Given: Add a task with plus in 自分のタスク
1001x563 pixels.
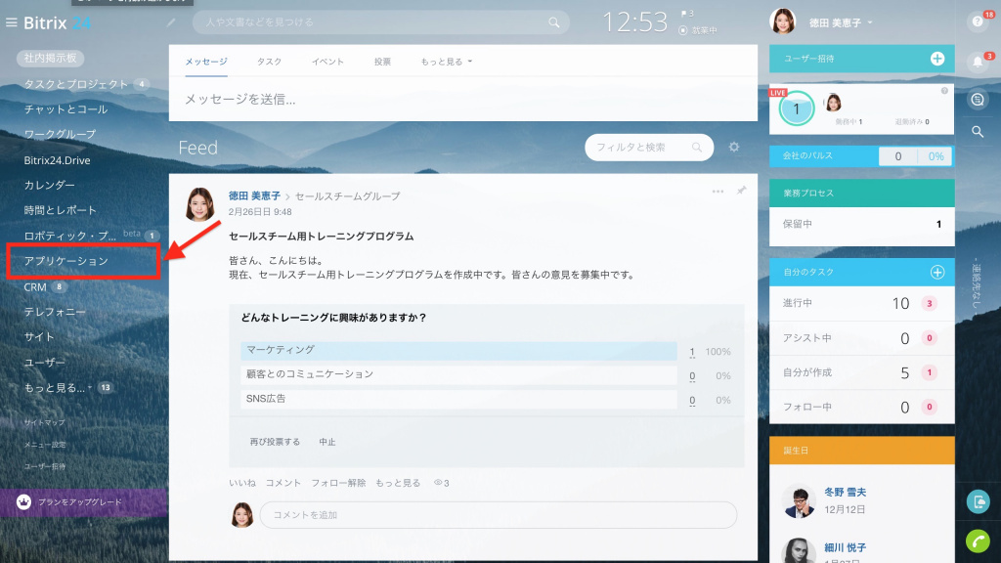Looking at the screenshot, I should click(x=937, y=272).
